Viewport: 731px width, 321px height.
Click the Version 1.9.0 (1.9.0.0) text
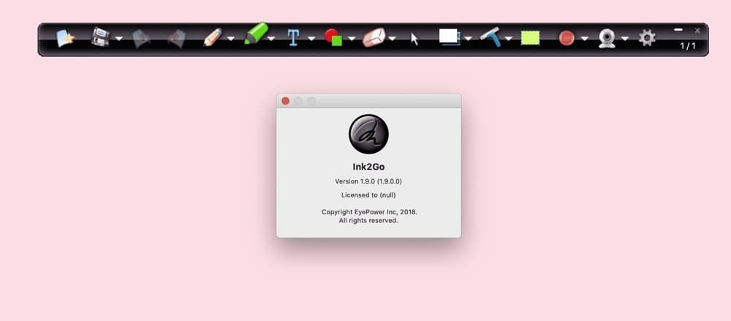pyautogui.click(x=368, y=181)
